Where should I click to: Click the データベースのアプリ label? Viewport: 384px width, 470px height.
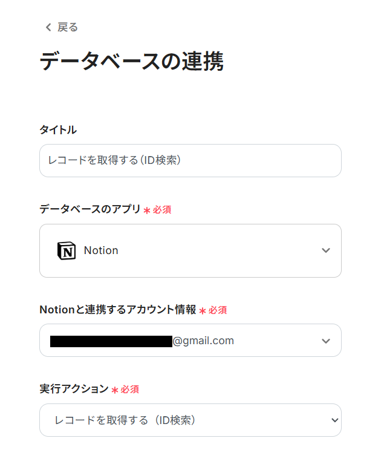point(89,209)
